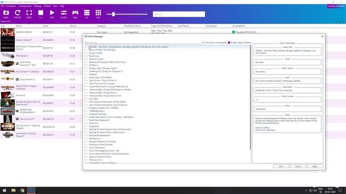Open the Configuration menu
Screen dimensions: 346x194
pyautogui.click(x=25, y=6)
